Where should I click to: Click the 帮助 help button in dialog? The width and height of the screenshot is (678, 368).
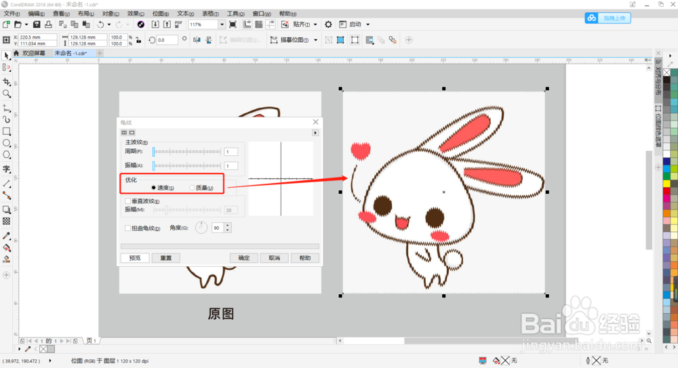[x=305, y=258]
